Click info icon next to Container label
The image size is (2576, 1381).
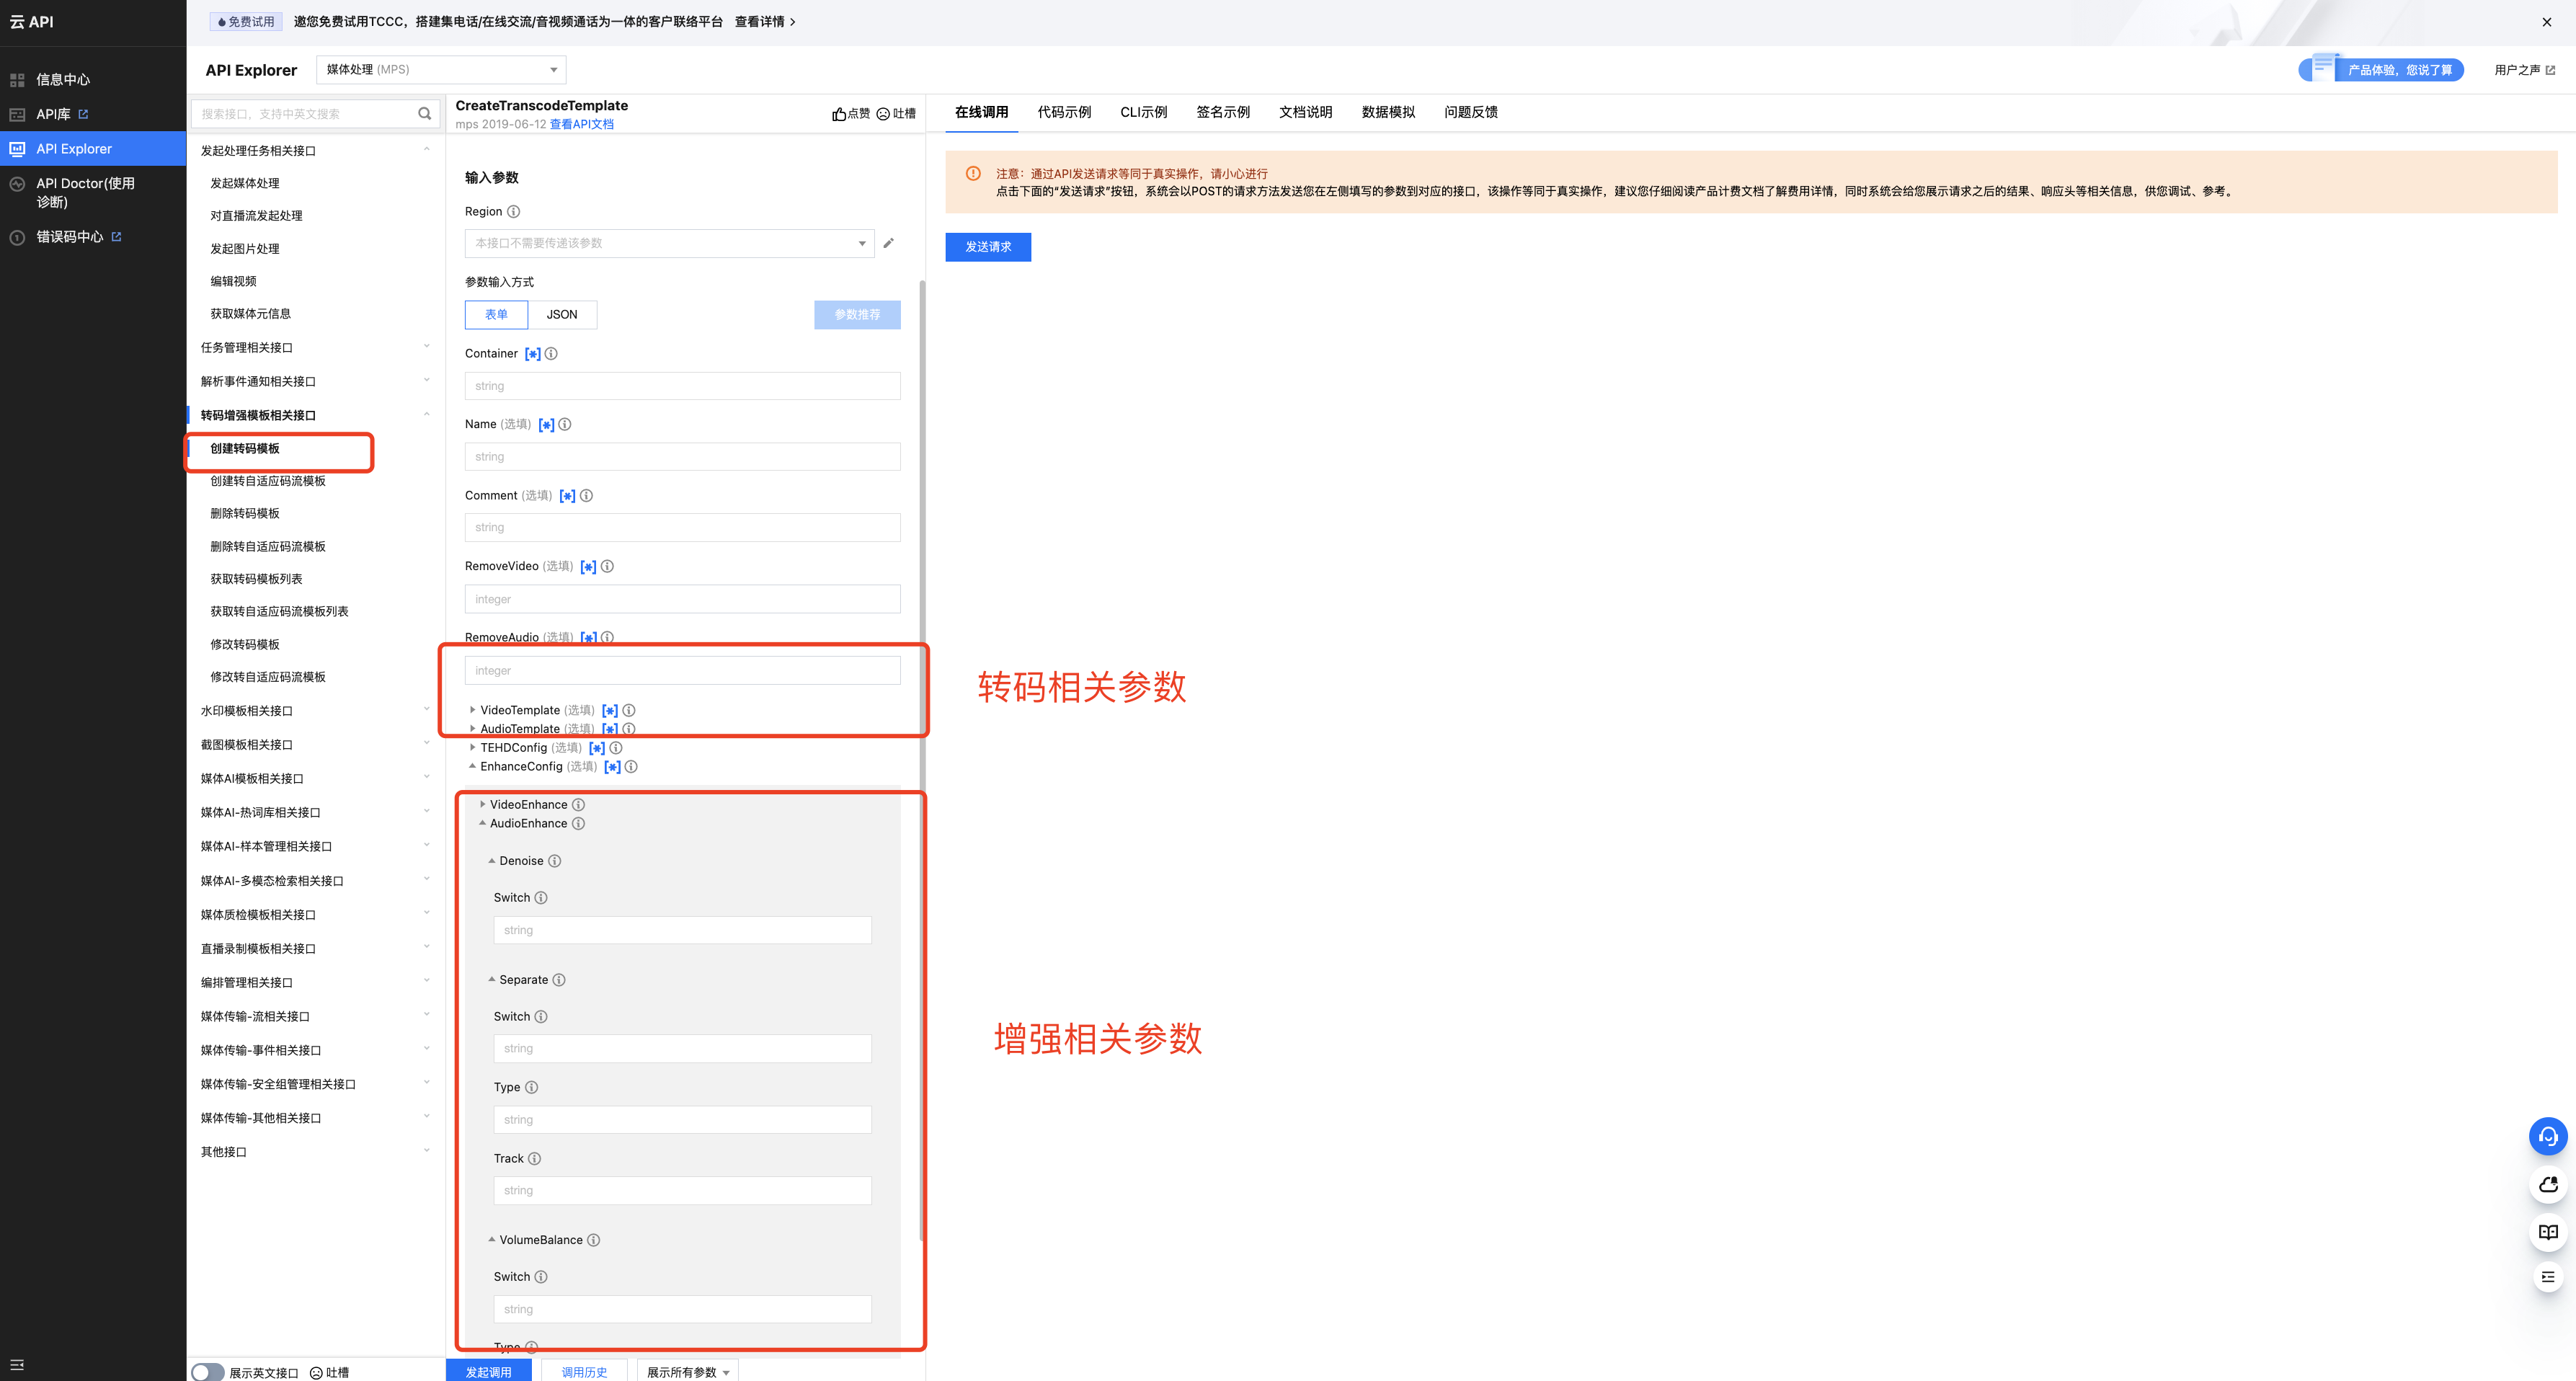tap(551, 354)
